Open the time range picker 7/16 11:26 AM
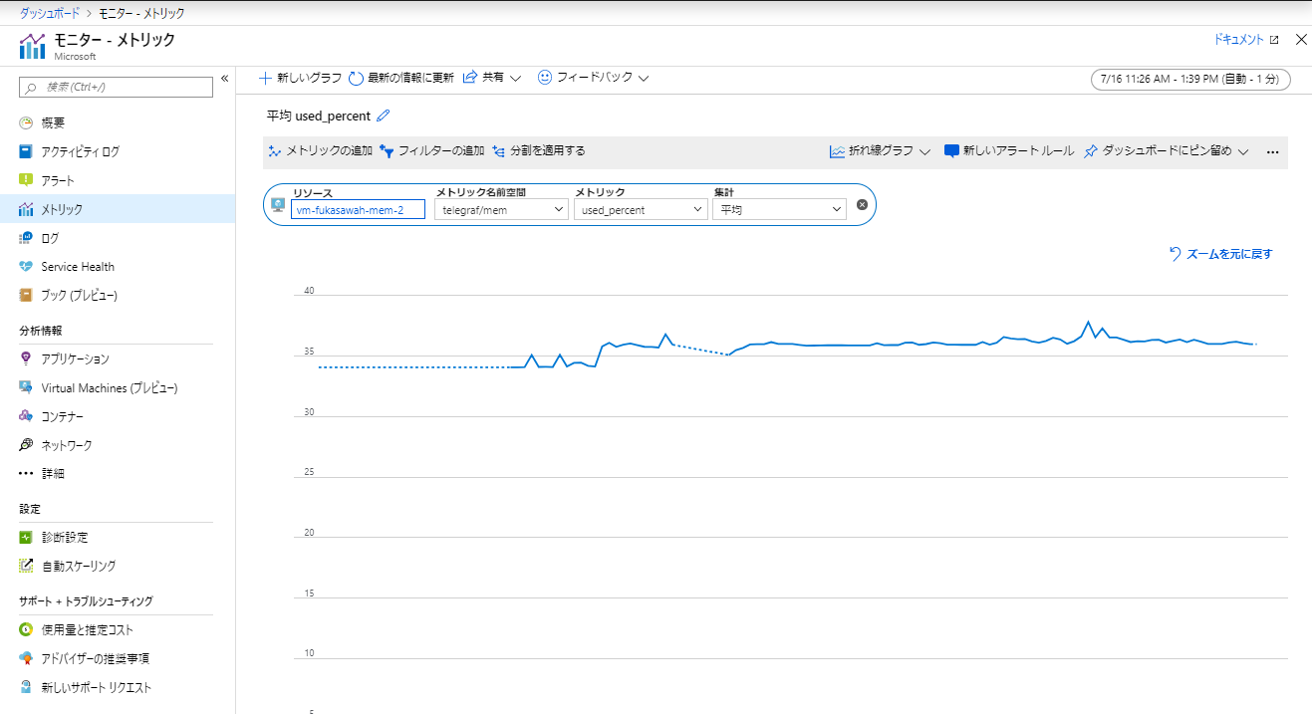Image resolution: width=1312 pixels, height=714 pixels. tap(1191, 79)
